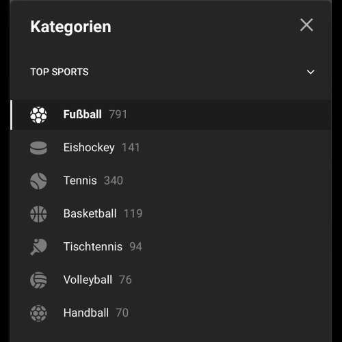
Task: Click the 340 count beside Tennis
Action: click(x=114, y=181)
